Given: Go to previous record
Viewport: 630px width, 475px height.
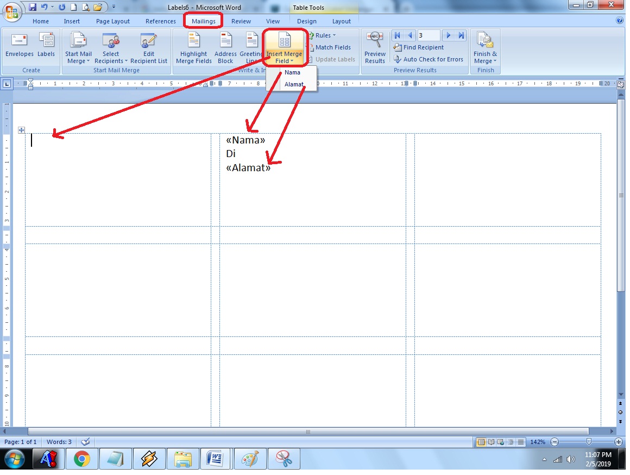Looking at the screenshot, I should click(410, 35).
